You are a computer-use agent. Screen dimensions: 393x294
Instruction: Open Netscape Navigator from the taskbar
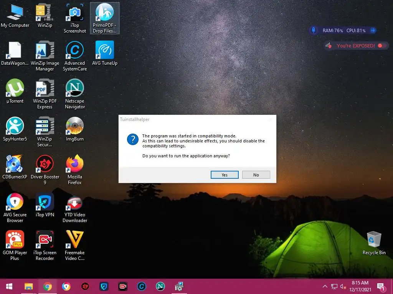(160, 286)
